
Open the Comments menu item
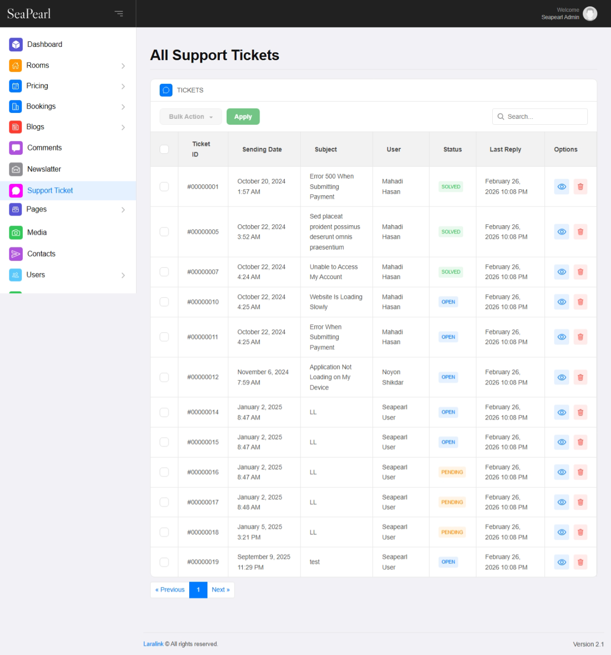point(44,148)
